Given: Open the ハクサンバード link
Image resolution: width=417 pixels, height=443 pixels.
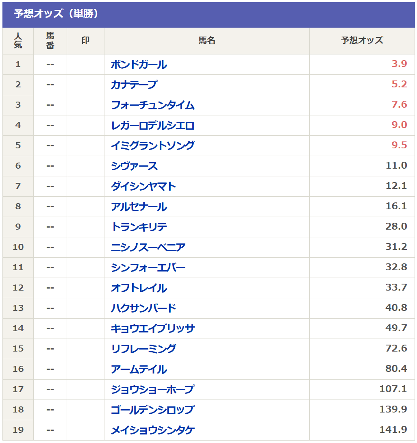Looking at the screenshot, I should 143,308.
